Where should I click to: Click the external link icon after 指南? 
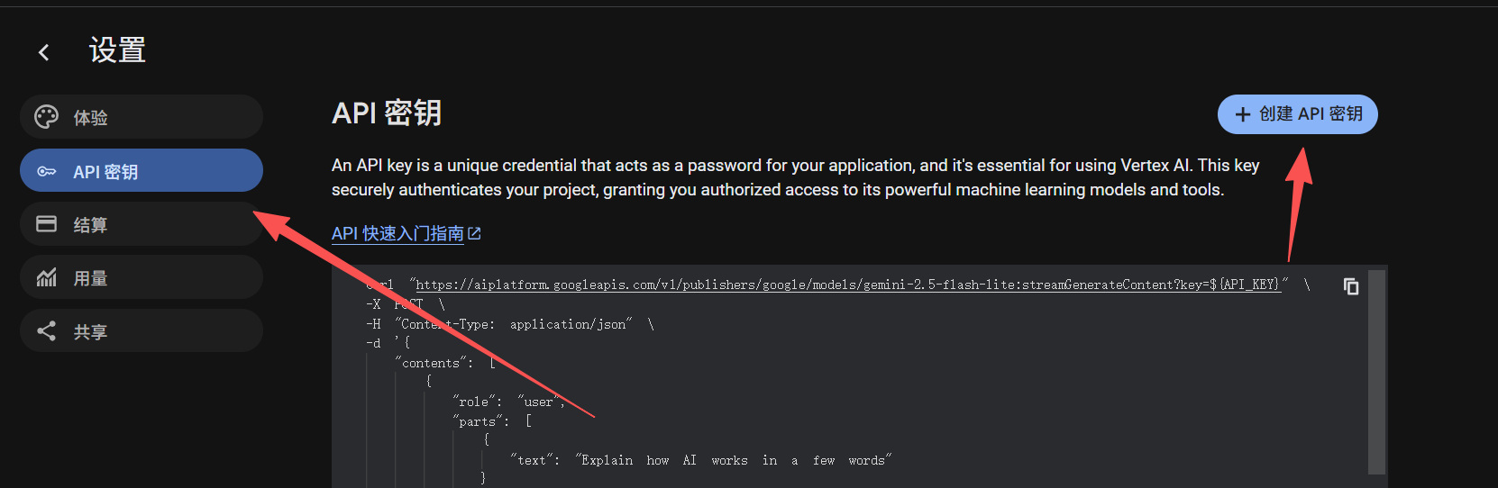point(475,233)
